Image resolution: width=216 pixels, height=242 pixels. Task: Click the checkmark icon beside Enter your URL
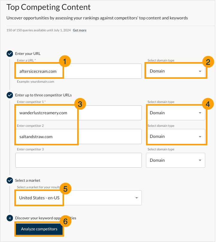coord(9,54)
